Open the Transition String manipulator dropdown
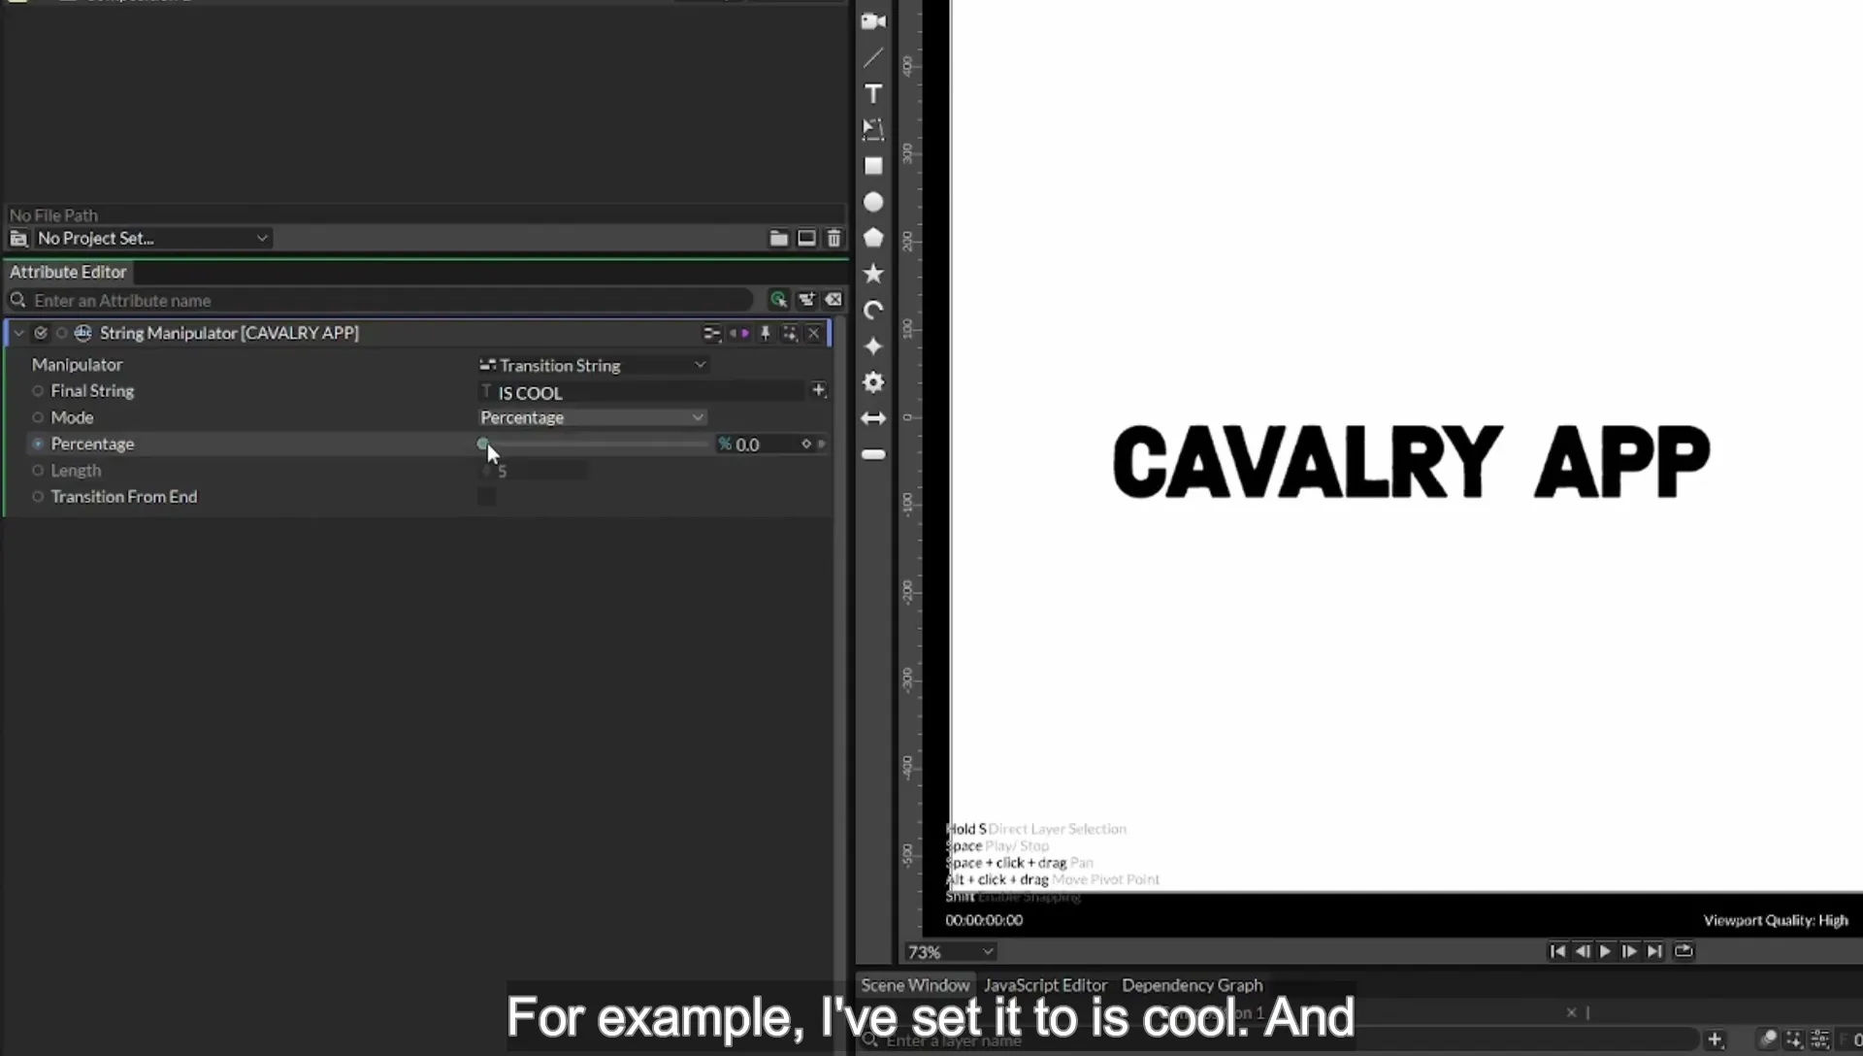This screenshot has height=1056, width=1863. tap(593, 365)
